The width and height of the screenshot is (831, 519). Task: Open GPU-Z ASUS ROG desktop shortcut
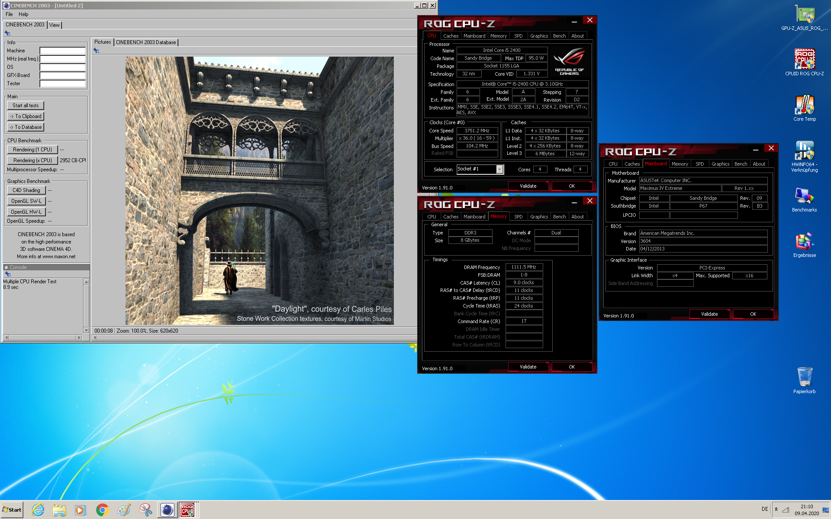(804, 17)
